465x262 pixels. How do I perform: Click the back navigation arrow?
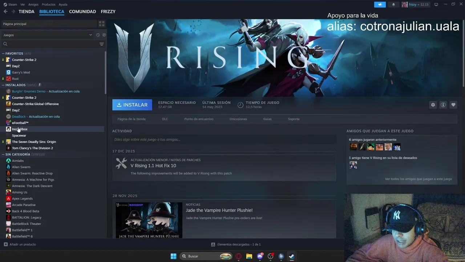tap(5, 12)
